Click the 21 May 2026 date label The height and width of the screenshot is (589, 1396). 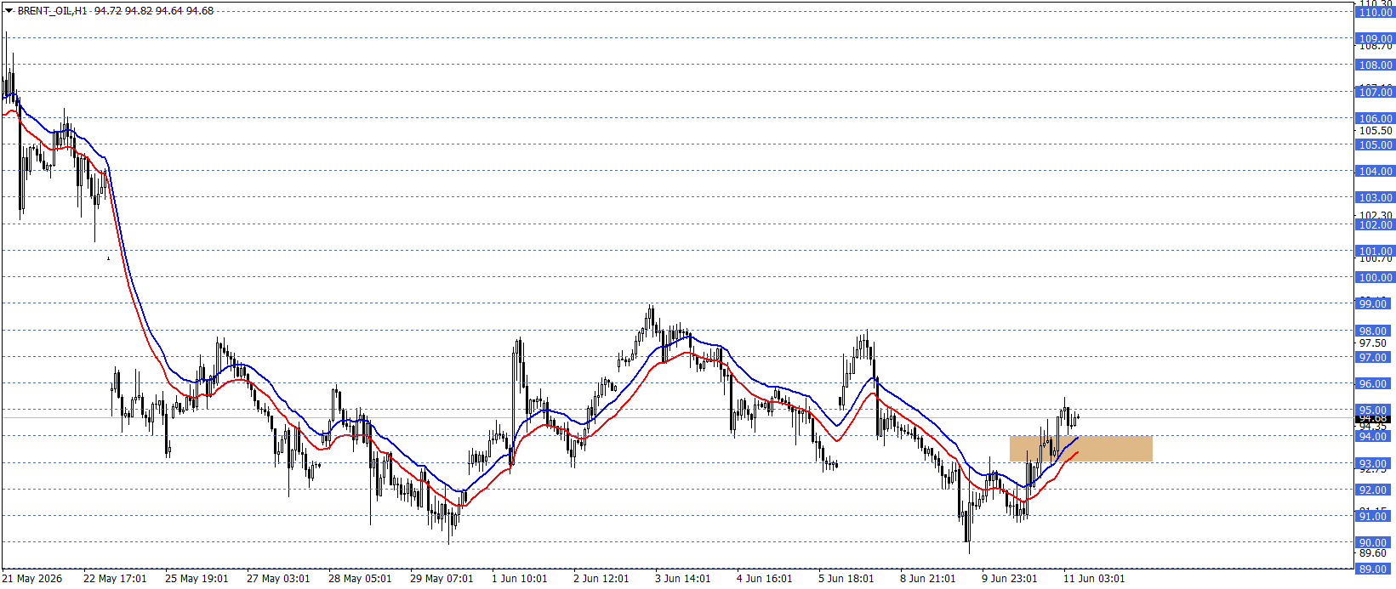coord(33,579)
